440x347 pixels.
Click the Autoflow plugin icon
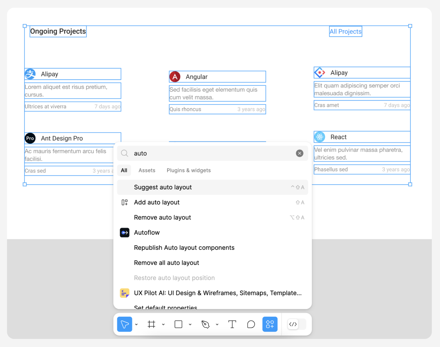point(125,233)
